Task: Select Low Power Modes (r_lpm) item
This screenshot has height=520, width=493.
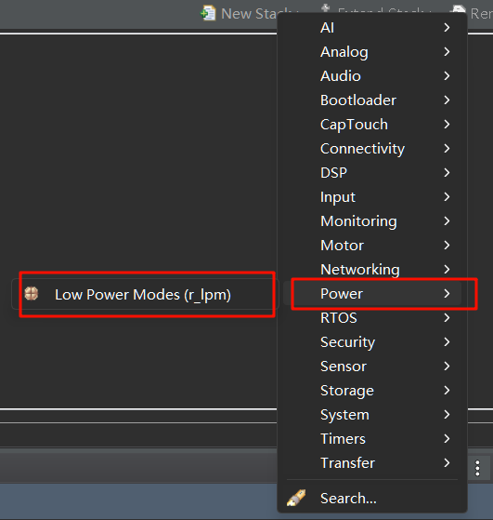Action: point(145,295)
